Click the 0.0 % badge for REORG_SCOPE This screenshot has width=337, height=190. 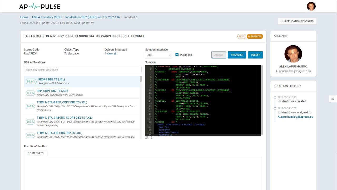tap(30, 122)
